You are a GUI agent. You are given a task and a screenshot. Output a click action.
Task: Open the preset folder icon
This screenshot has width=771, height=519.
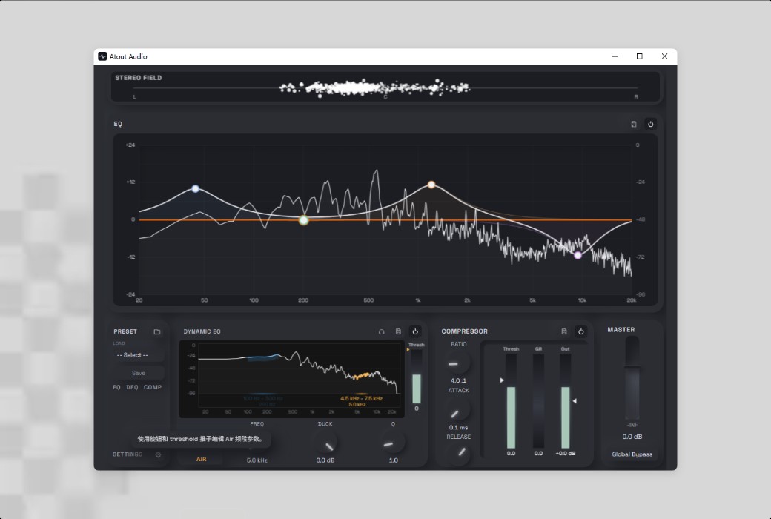[157, 331]
